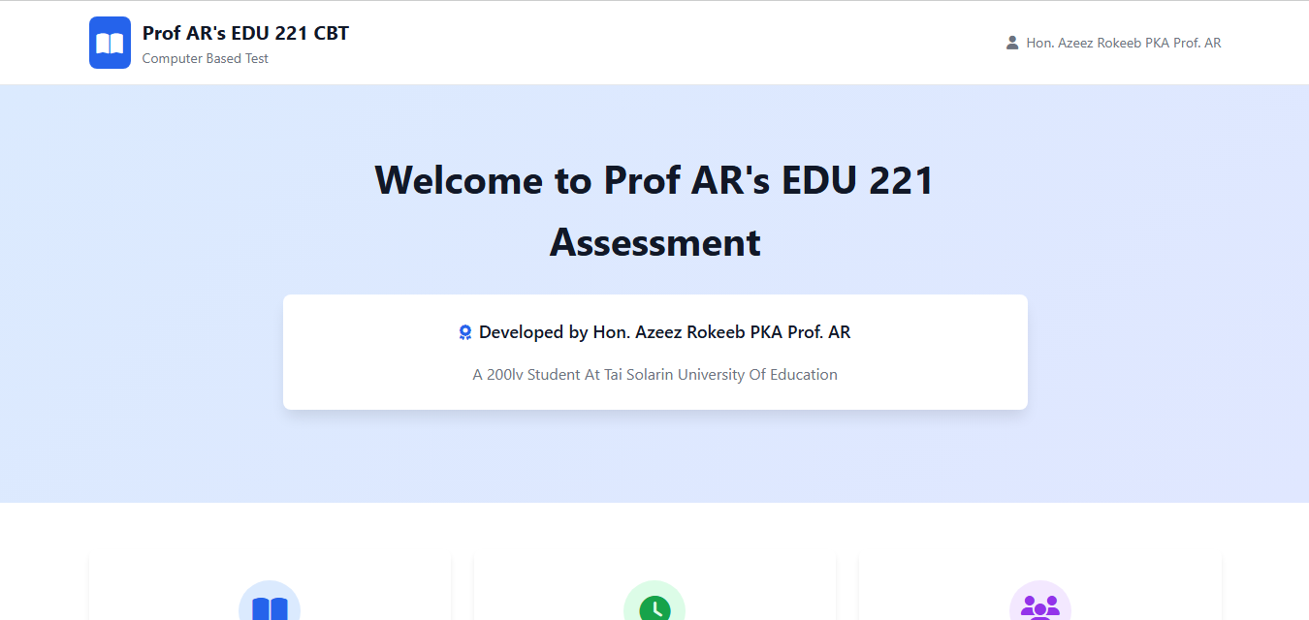Screen dimensions: 1309x620
Task: Click the Computer Based Test subtitle
Action: click(x=205, y=59)
